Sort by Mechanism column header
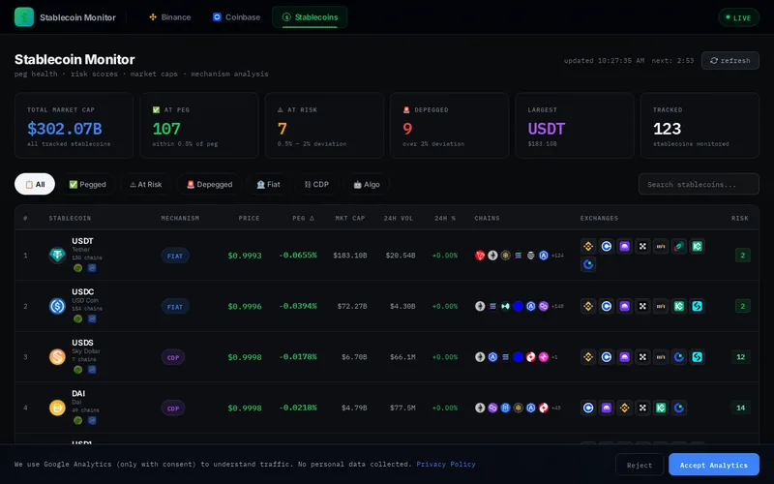The image size is (774, 484). [x=180, y=219]
